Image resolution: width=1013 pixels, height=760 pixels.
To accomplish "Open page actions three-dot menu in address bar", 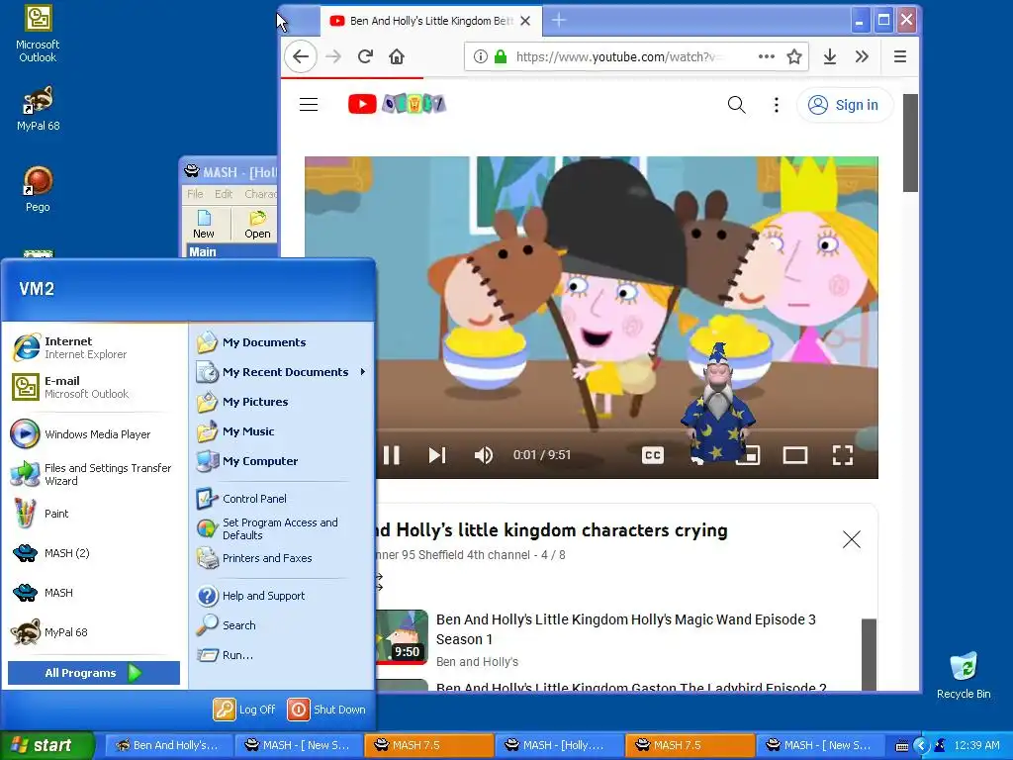I will [x=767, y=56].
